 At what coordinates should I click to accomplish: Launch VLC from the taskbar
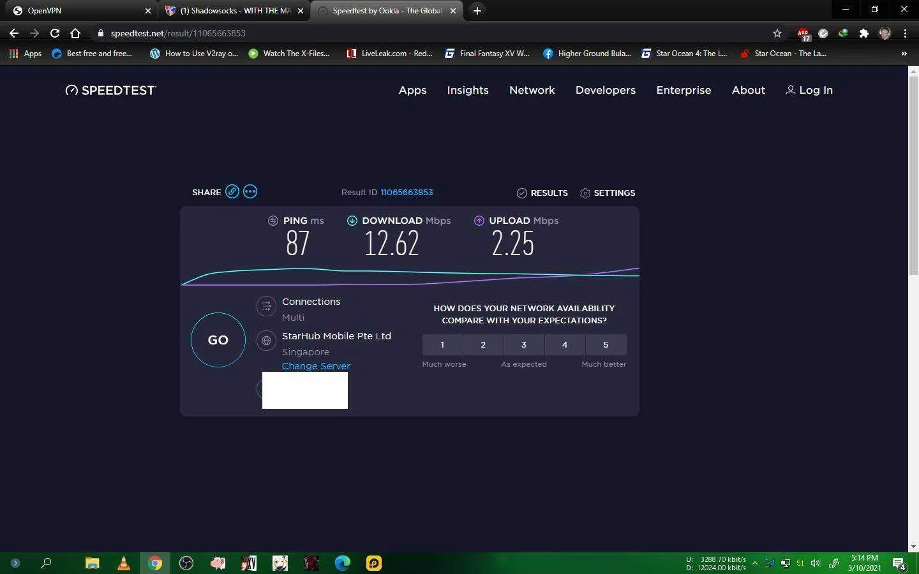pos(124,563)
